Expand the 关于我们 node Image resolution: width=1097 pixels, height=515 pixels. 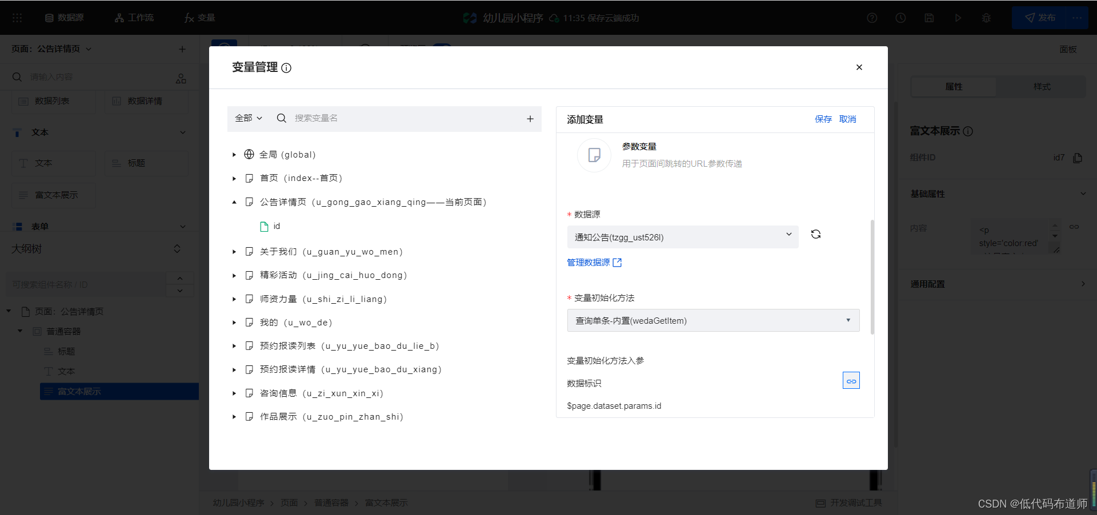tap(234, 252)
